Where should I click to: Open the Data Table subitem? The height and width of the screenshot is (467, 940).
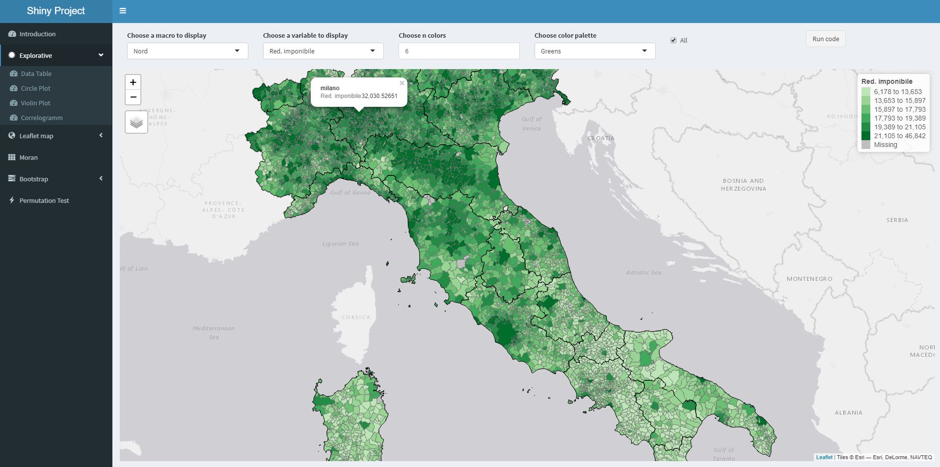coord(56,74)
